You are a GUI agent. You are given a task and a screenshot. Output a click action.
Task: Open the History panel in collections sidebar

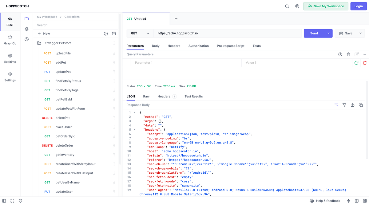26,39
